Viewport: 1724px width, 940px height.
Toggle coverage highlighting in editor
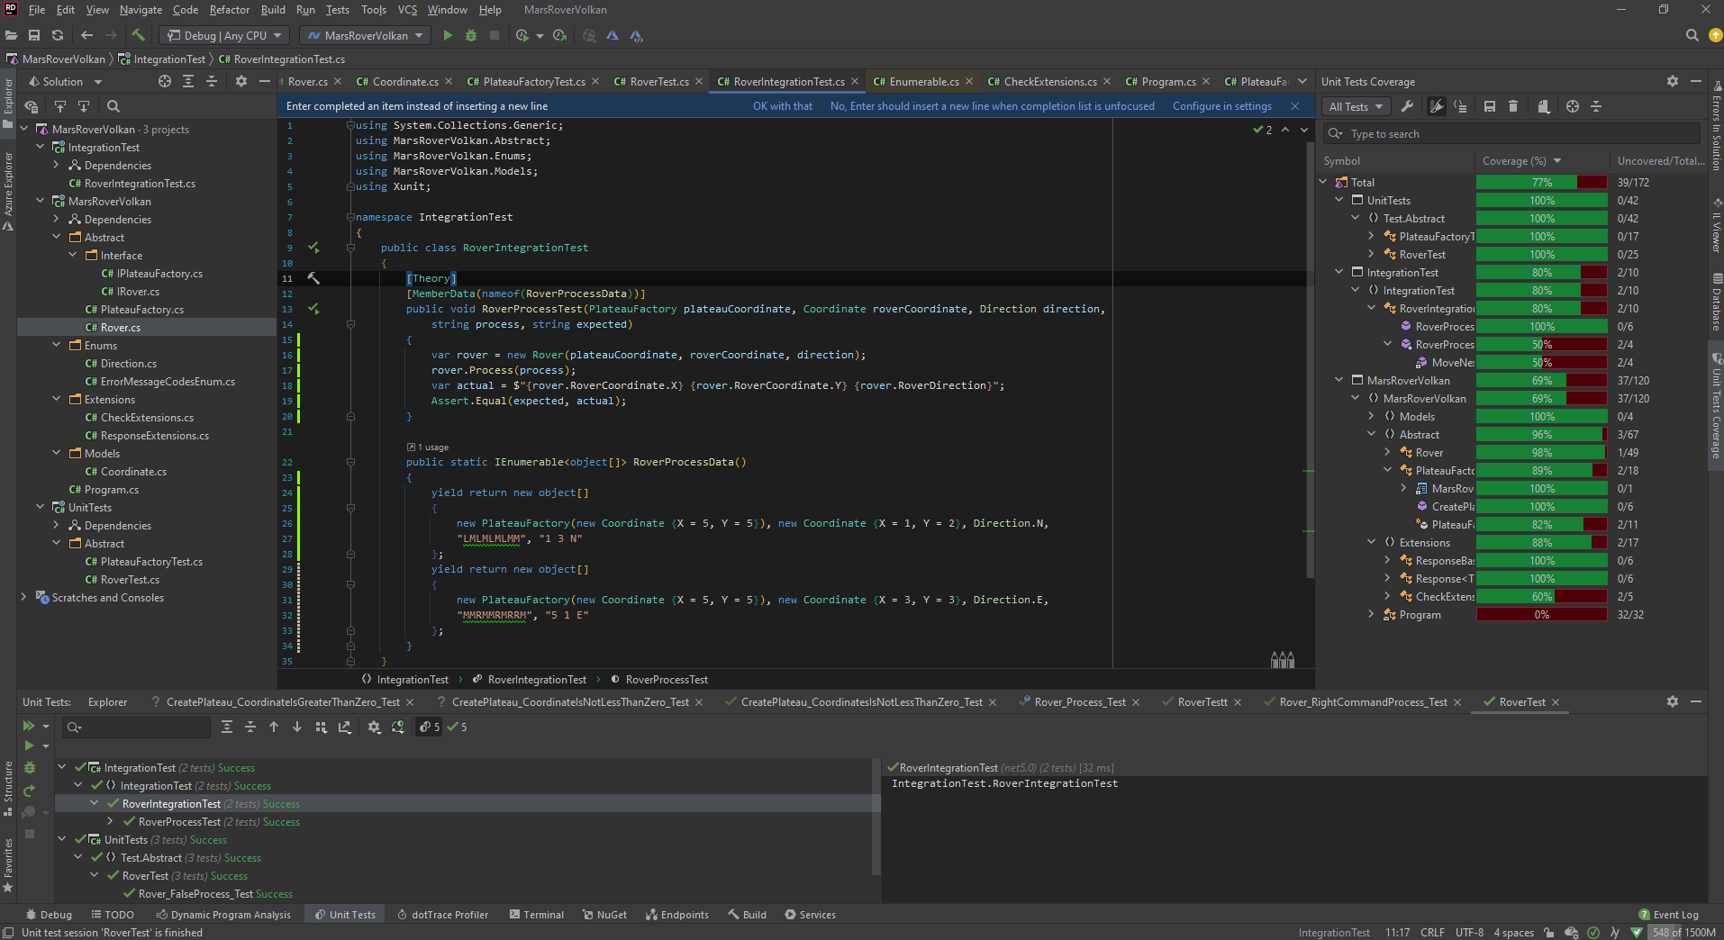click(x=1435, y=106)
